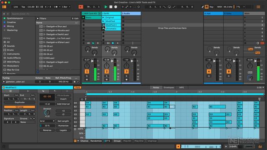
Task: Solo return track B
Action: (x=229, y=76)
